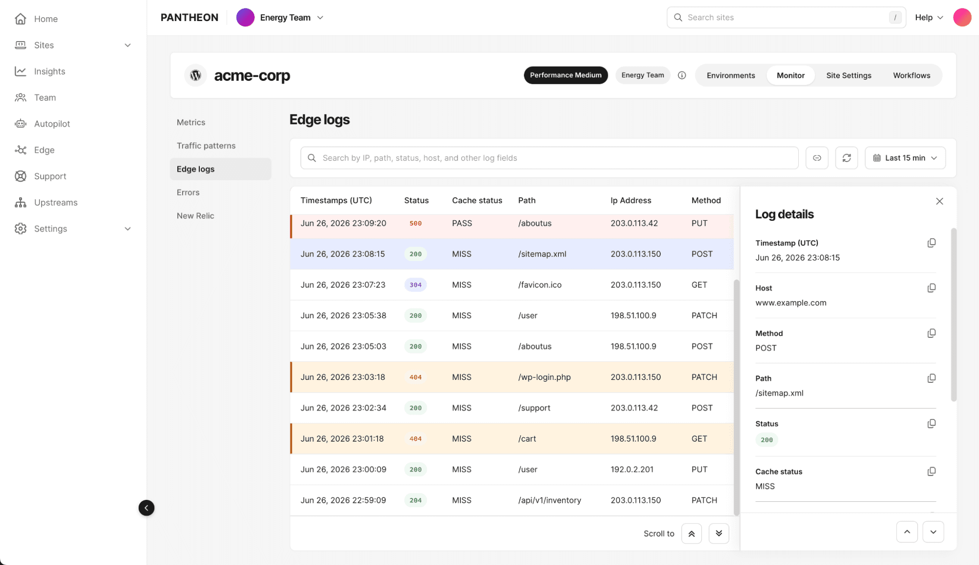Go to previous log entry in details
Viewport: 979px width, 565px height.
point(907,532)
